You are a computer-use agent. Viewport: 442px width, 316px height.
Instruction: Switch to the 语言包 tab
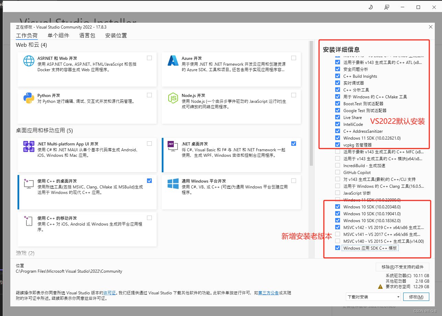87,35
